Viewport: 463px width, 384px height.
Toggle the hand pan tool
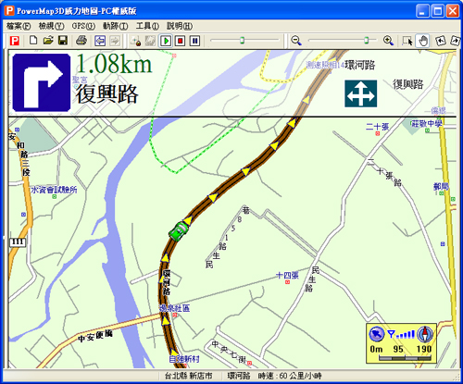pyautogui.click(x=423, y=41)
